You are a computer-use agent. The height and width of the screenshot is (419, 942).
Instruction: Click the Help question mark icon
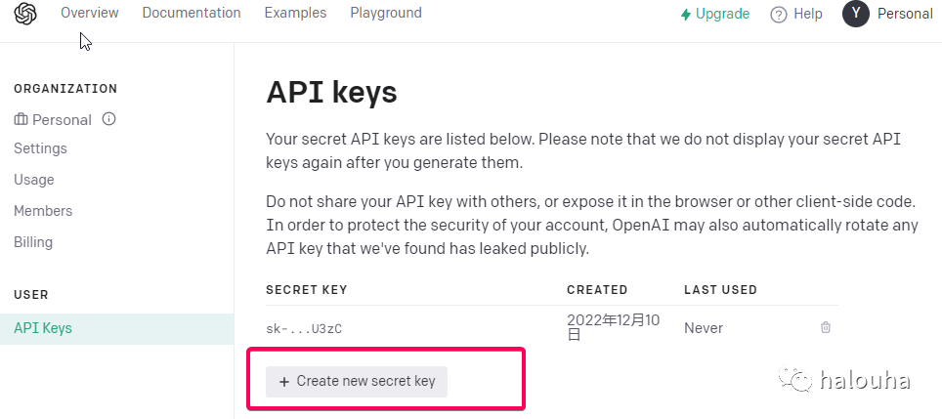[779, 15]
